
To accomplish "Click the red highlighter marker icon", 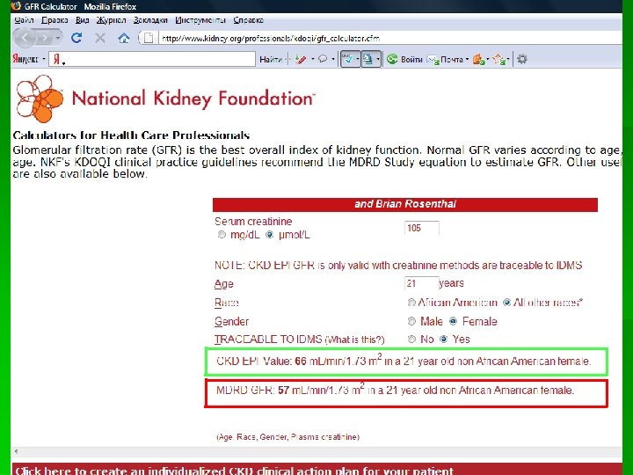I will pyautogui.click(x=301, y=60).
